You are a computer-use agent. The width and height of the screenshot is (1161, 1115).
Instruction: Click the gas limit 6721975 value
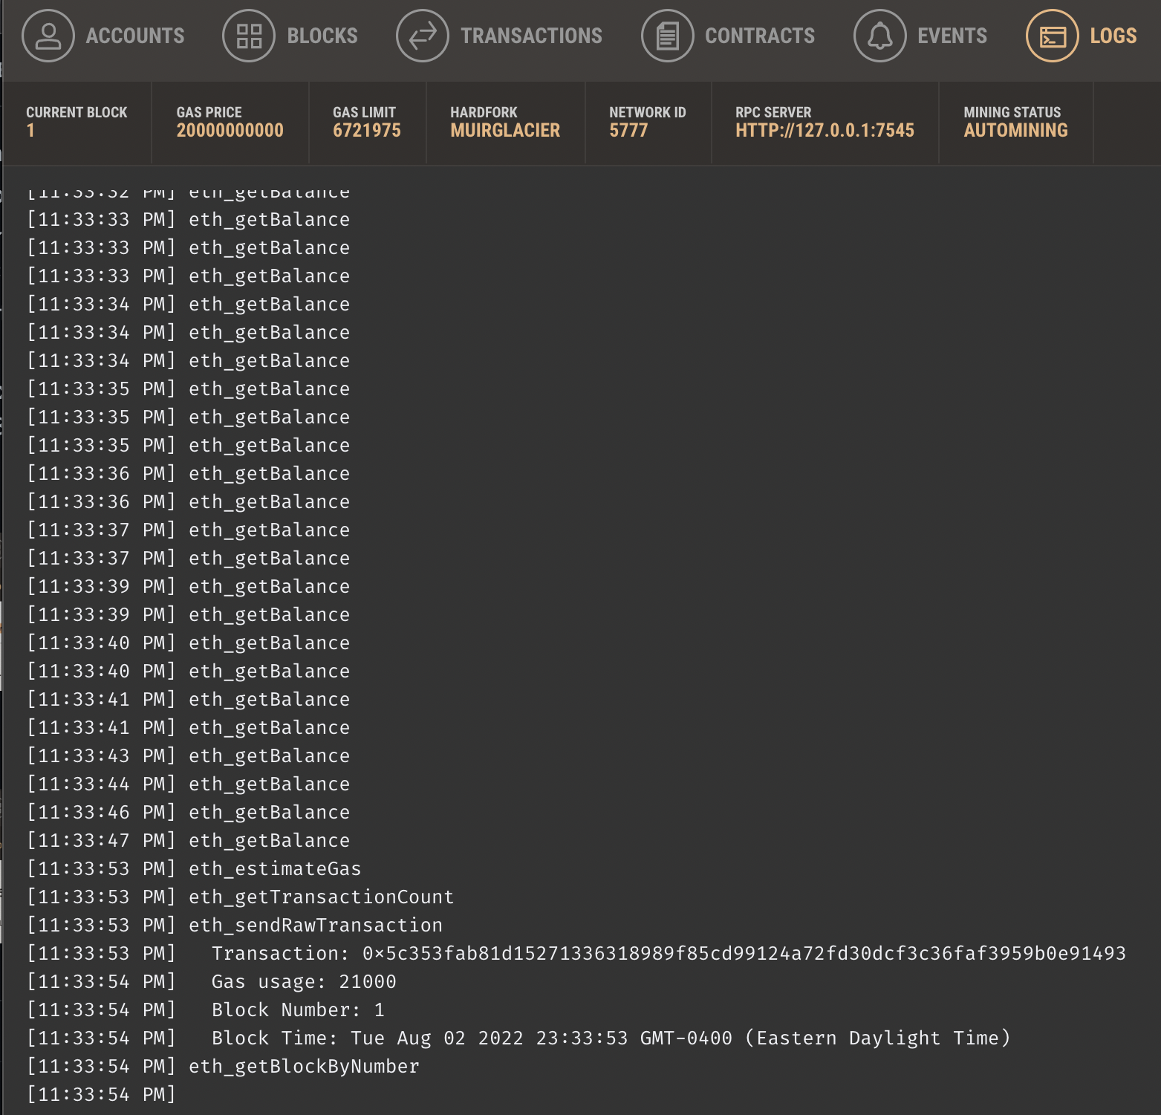(367, 131)
